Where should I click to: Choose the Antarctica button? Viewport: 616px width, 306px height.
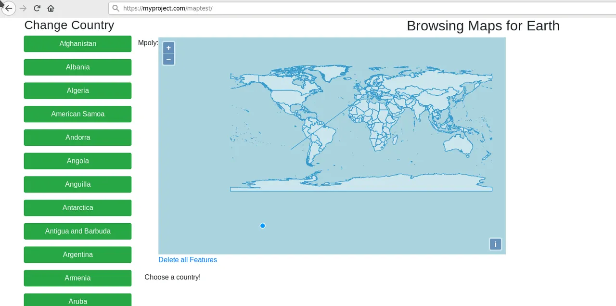point(77,208)
